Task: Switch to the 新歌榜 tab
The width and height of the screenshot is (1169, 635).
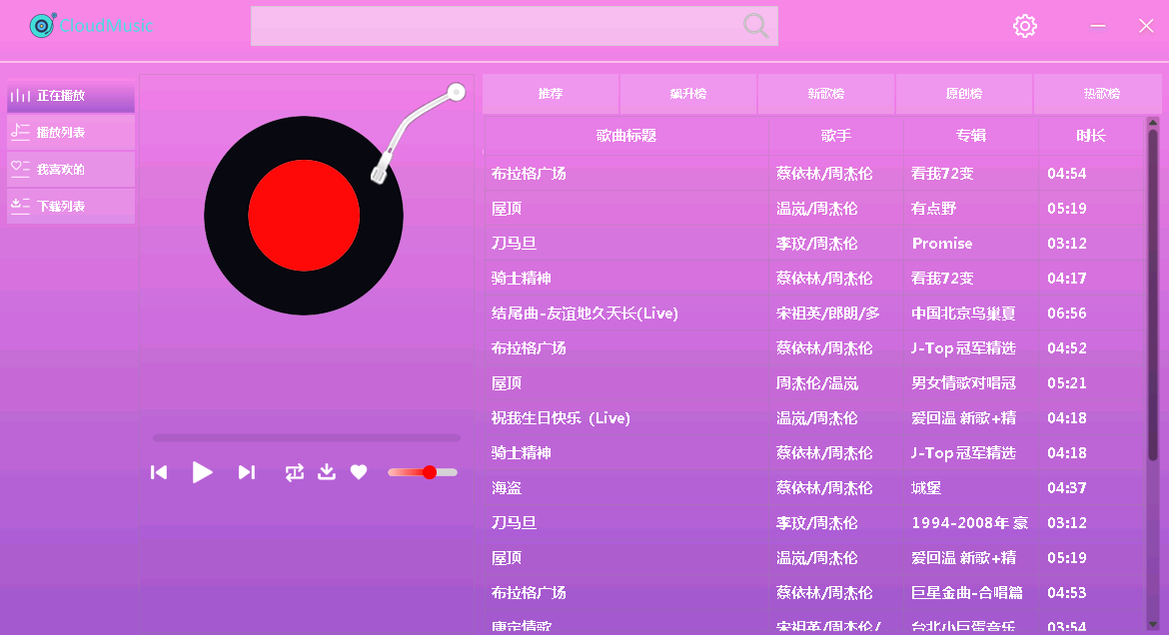Action: pos(826,94)
